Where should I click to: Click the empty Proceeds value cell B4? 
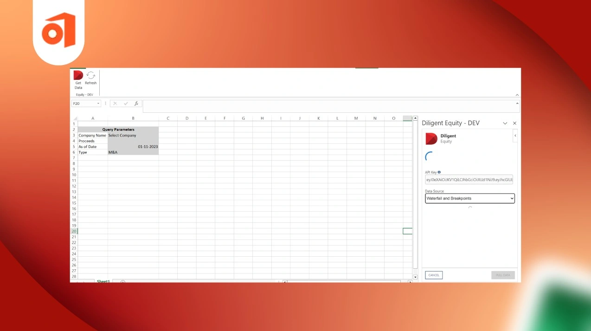click(133, 141)
